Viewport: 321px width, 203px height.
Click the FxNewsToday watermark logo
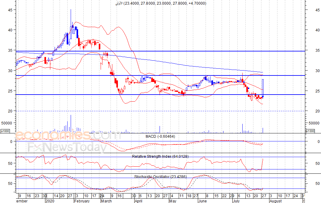[x=67, y=148]
